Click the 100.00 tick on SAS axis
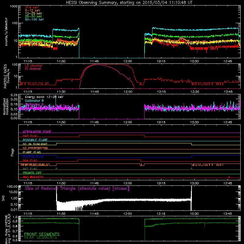 tap(12, 186)
